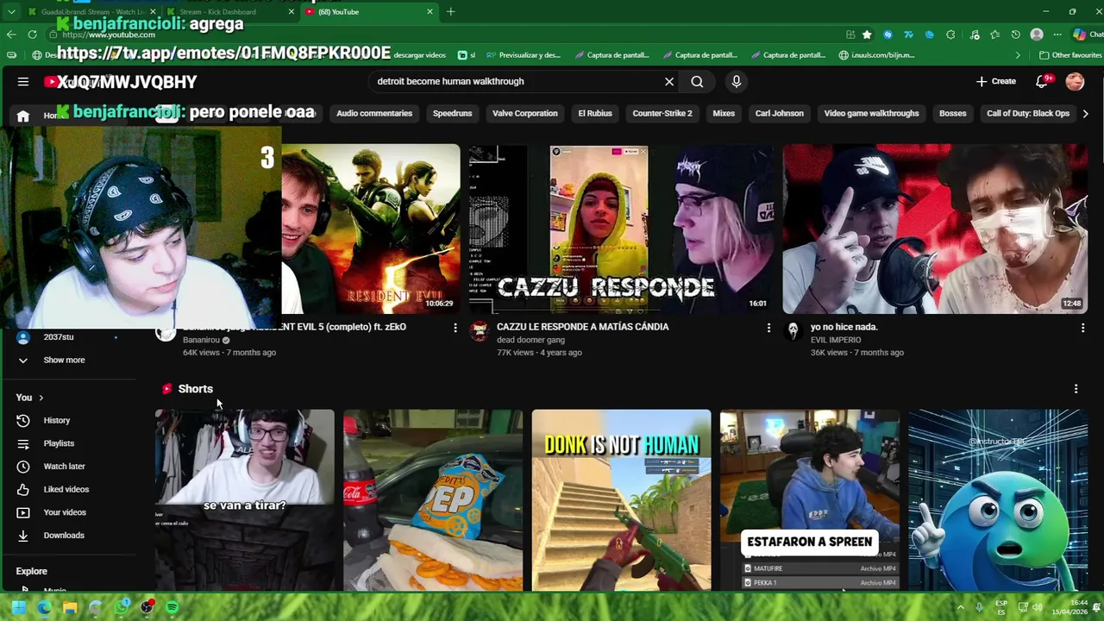Screen dimensions: 1104x621
Task: Show more chips with right arrow
Action: pos(1085,113)
